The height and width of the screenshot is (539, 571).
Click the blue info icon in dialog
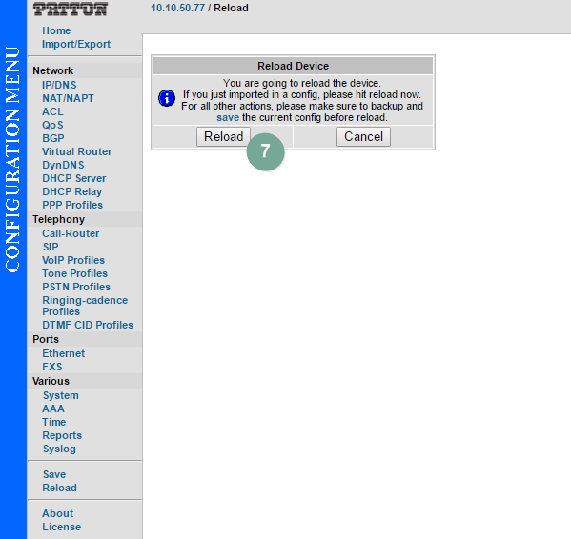coord(167,98)
